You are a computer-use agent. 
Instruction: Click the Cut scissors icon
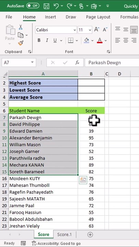tap(21, 27)
